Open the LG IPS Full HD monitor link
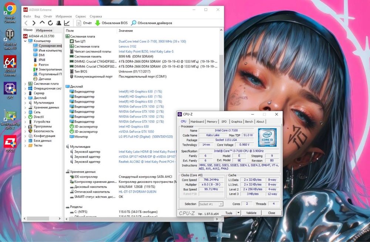This screenshot has height=242, width=370. (x=145, y=136)
